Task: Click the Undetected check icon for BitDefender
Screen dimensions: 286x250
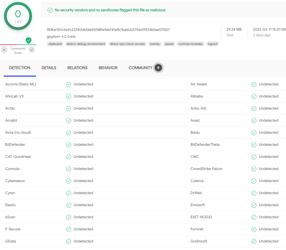Action: tap(69, 145)
